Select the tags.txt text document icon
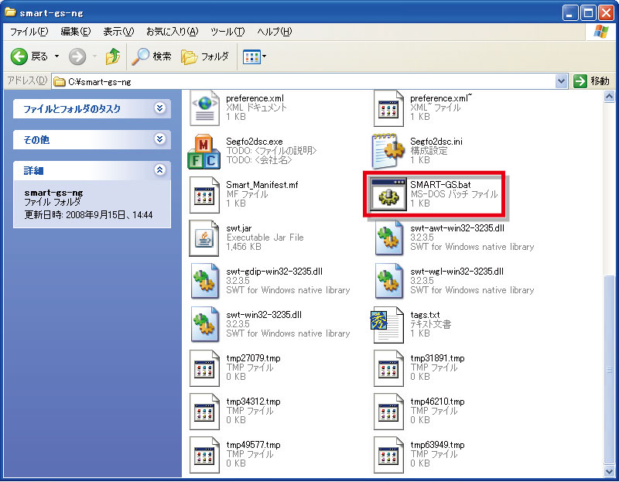Image resolution: width=619 pixels, height=482 pixels. (x=388, y=324)
